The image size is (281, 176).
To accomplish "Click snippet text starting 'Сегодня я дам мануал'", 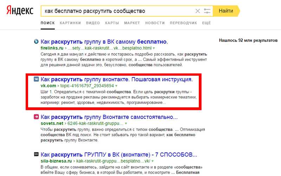I will pyautogui.click(x=124, y=59).
